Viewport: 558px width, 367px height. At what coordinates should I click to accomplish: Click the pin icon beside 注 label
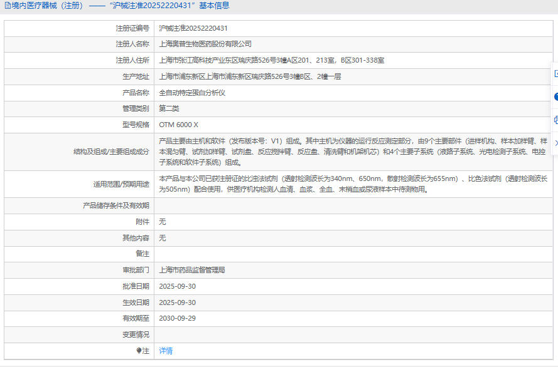[139, 351]
